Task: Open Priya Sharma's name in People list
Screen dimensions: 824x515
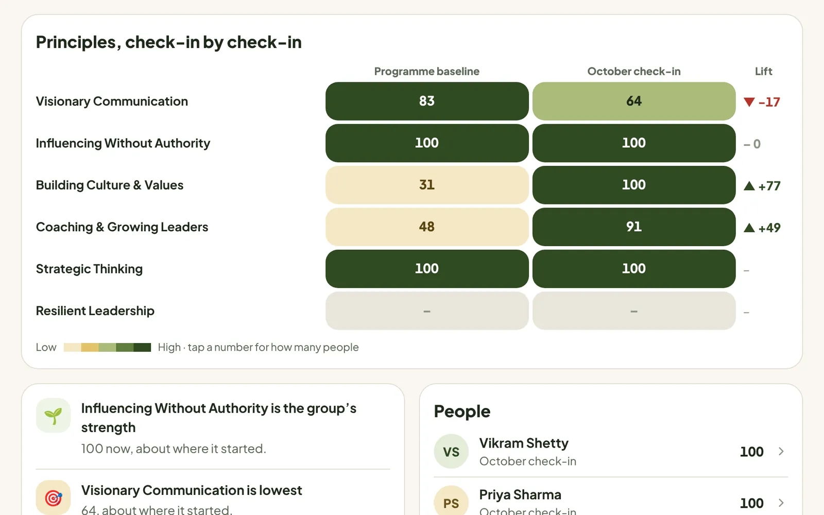Action: coord(520,495)
